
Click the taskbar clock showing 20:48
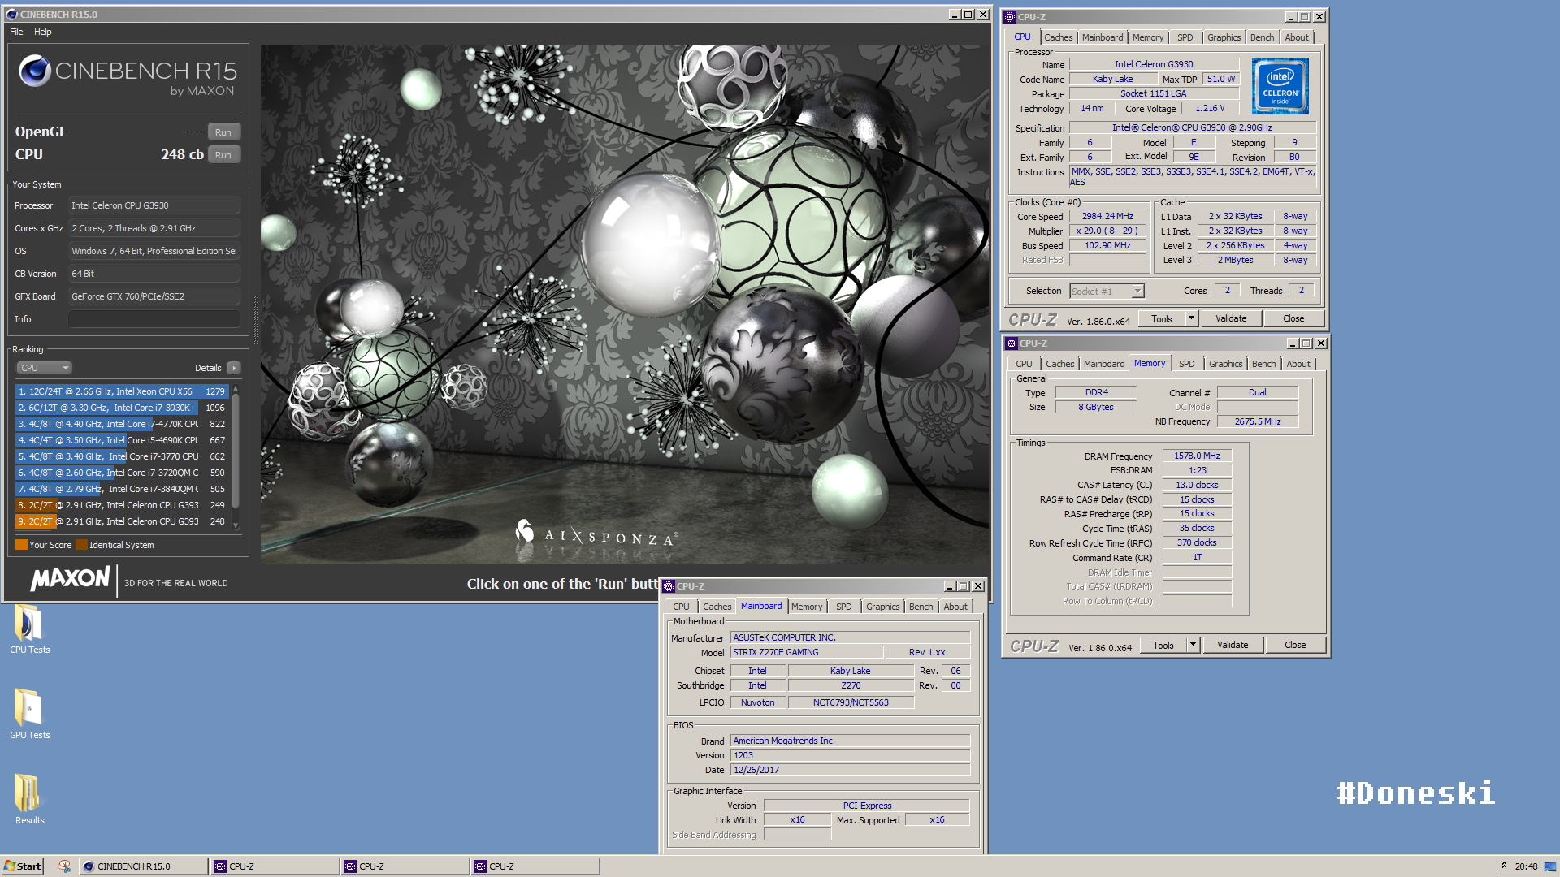(1526, 866)
